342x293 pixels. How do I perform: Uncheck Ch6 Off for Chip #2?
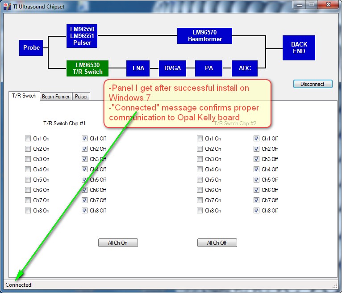click(256, 190)
